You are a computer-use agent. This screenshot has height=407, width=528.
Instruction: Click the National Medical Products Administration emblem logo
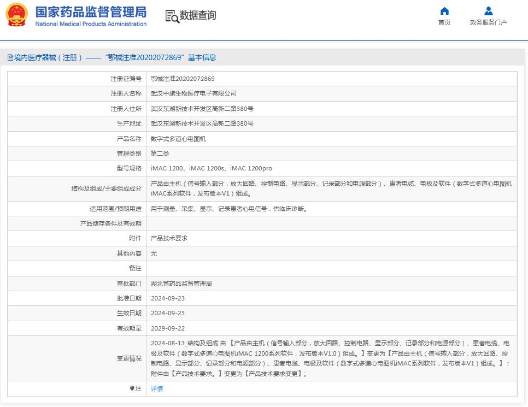pos(15,15)
